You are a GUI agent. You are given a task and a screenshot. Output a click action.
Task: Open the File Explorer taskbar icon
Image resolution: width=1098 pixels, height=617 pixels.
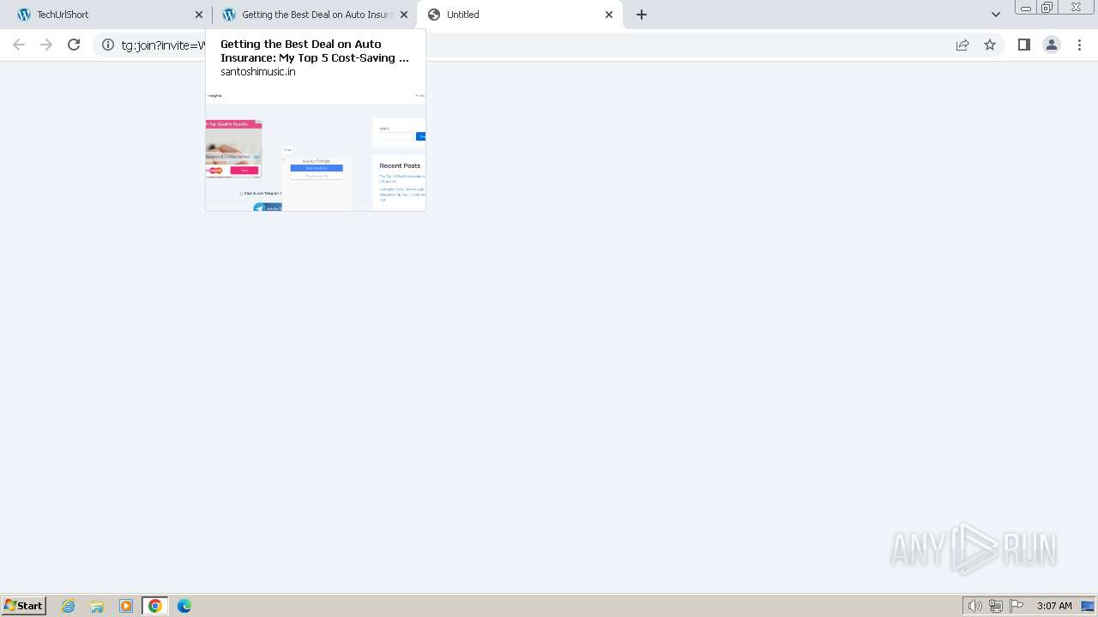coord(97,606)
